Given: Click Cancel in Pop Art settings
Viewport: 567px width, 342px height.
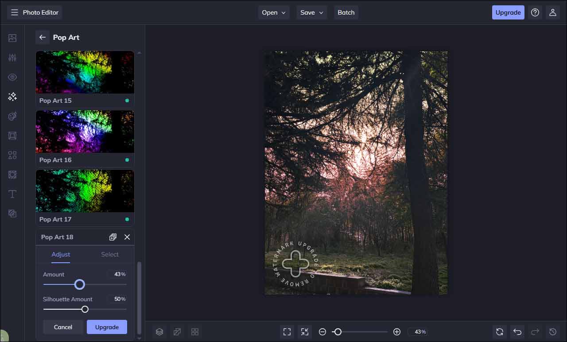Looking at the screenshot, I should tap(63, 327).
